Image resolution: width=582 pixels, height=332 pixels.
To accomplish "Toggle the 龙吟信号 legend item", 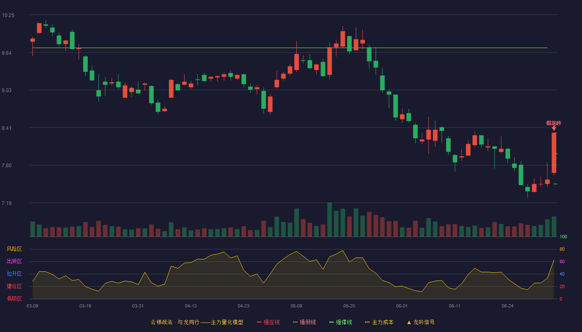I will click(x=421, y=322).
